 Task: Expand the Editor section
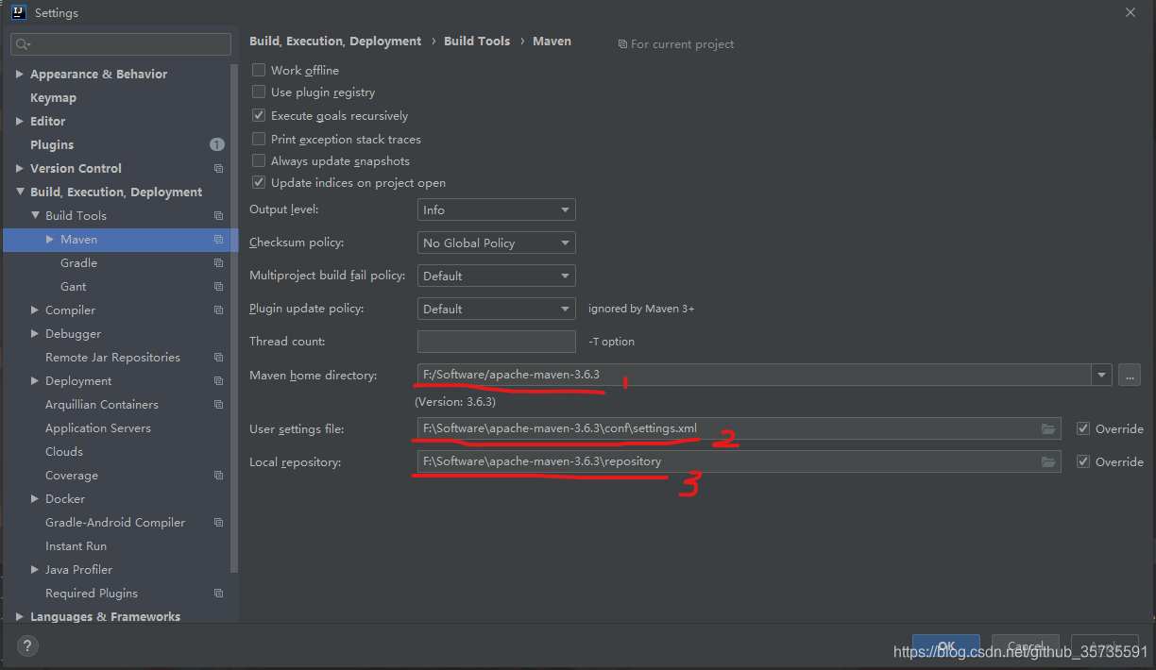(x=20, y=121)
